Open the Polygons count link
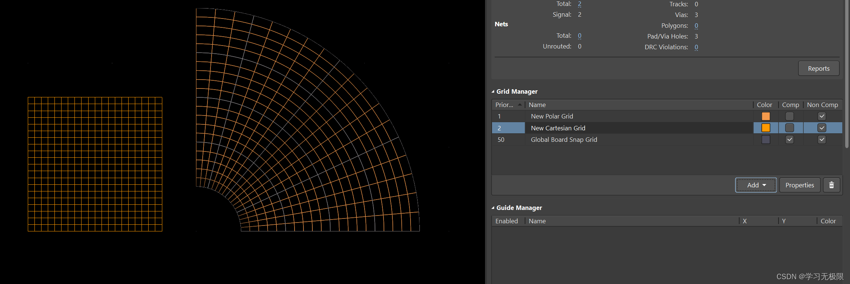 tap(696, 26)
